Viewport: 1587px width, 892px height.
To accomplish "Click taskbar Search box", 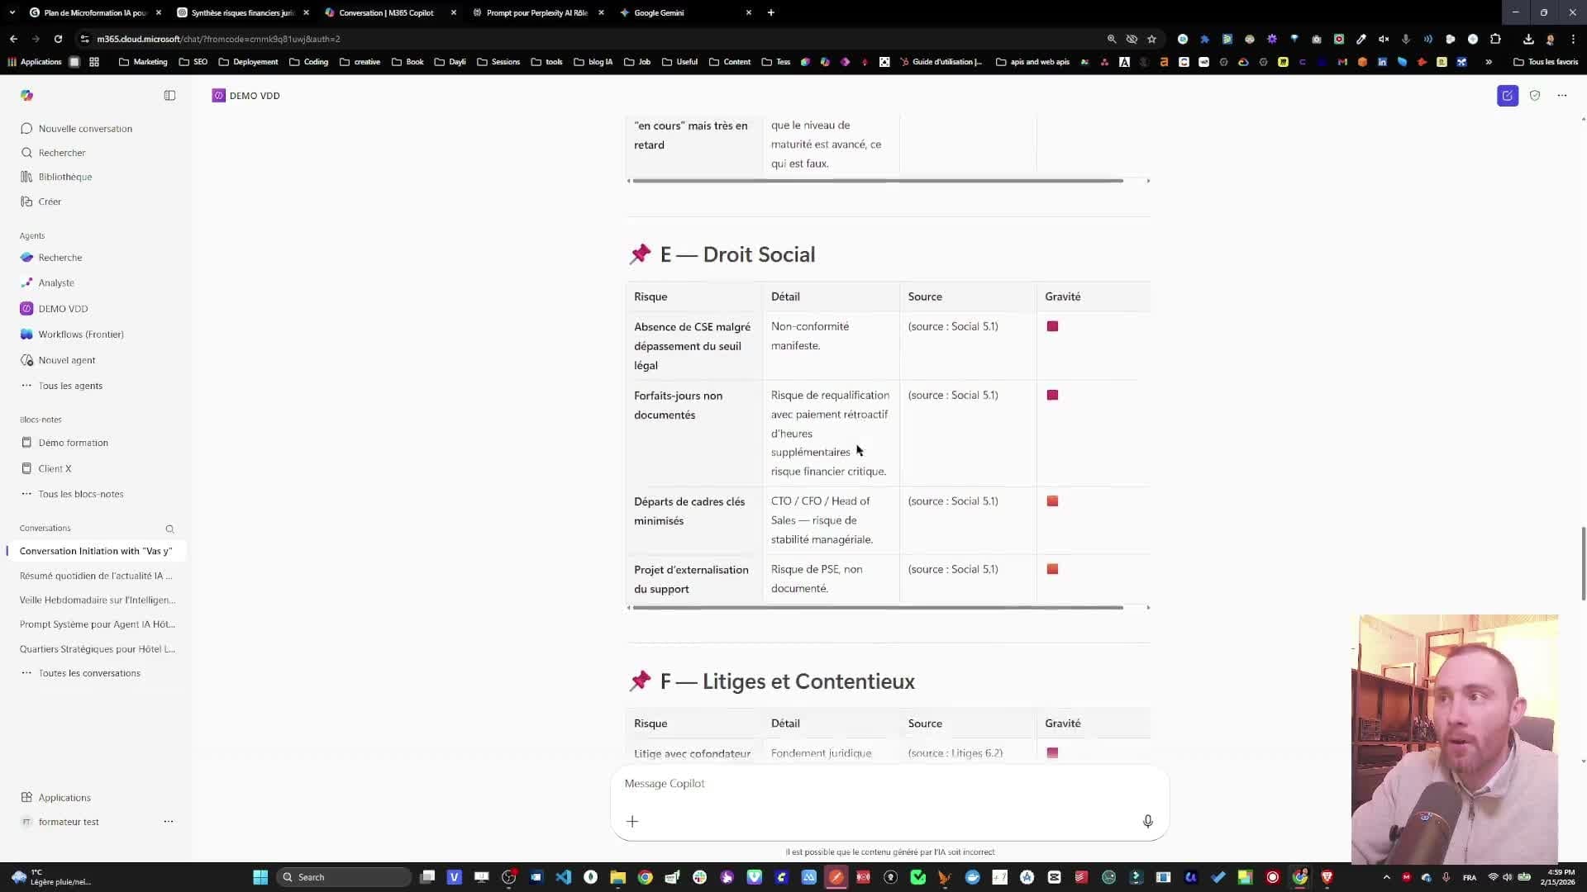I will [343, 877].
